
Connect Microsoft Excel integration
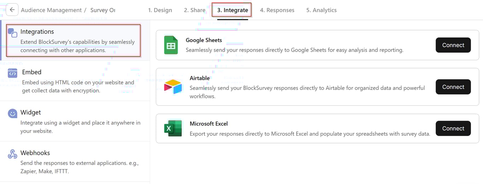click(x=453, y=128)
